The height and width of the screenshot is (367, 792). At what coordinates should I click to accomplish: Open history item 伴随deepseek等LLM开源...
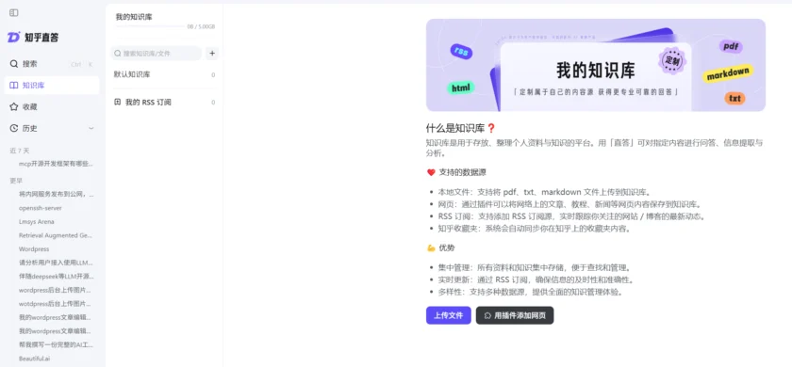pyautogui.click(x=56, y=277)
